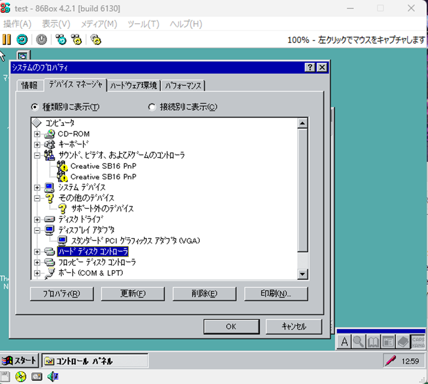
Task: Open the メディア menu
Action: coord(99,24)
